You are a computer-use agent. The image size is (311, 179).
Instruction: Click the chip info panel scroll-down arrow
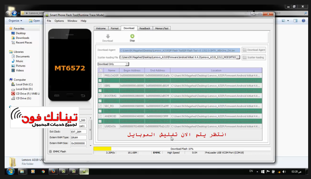point(90,146)
